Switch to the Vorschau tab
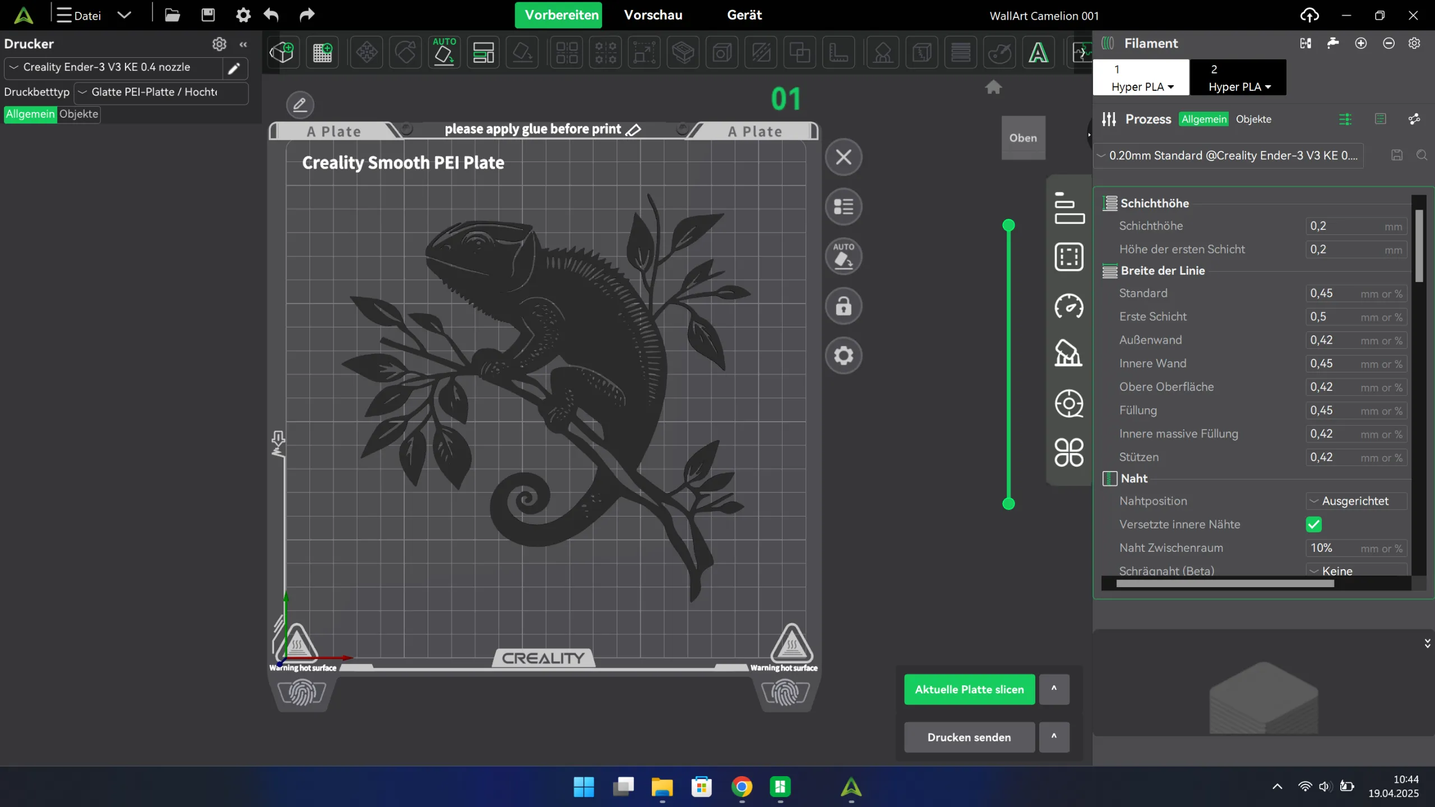Image resolution: width=1435 pixels, height=807 pixels. tap(653, 15)
